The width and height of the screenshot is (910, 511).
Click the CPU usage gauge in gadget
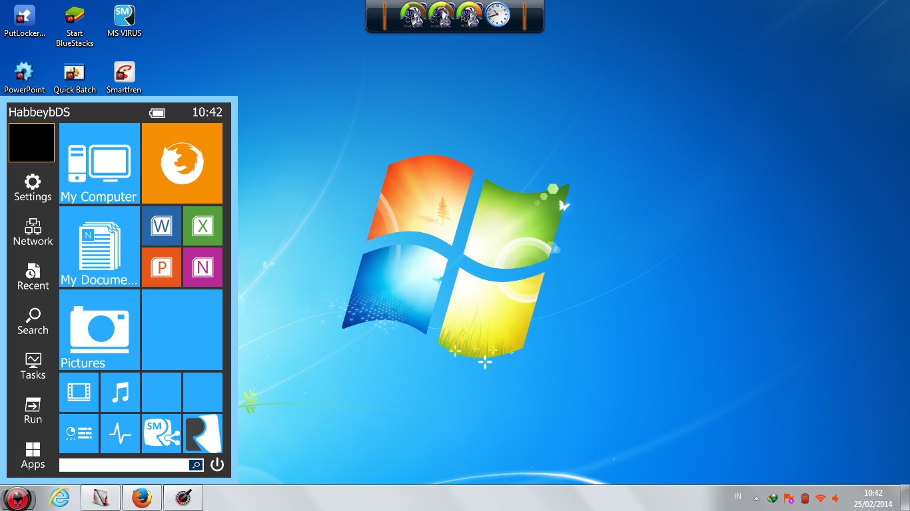(413, 15)
